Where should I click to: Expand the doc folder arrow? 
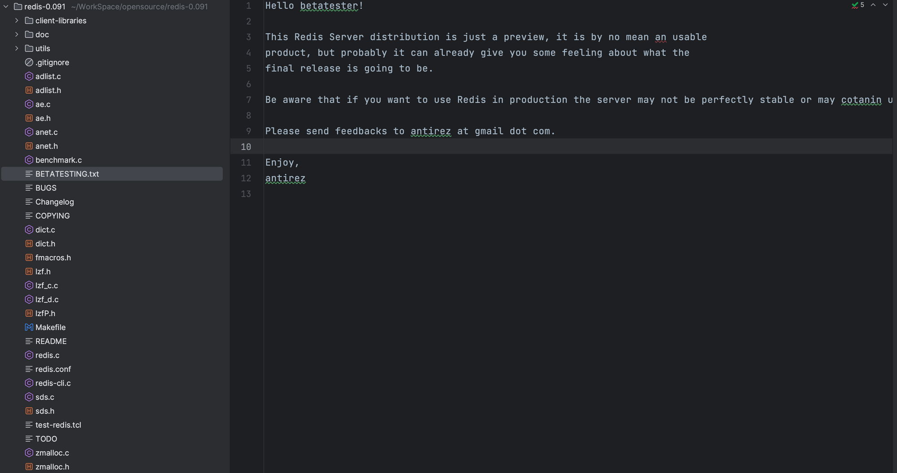[17, 34]
